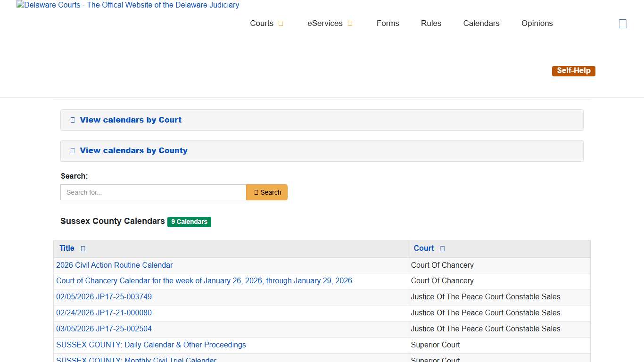Click the sort icon beside the Title header
Viewport: 644px width, 362px height.
pyautogui.click(x=83, y=248)
